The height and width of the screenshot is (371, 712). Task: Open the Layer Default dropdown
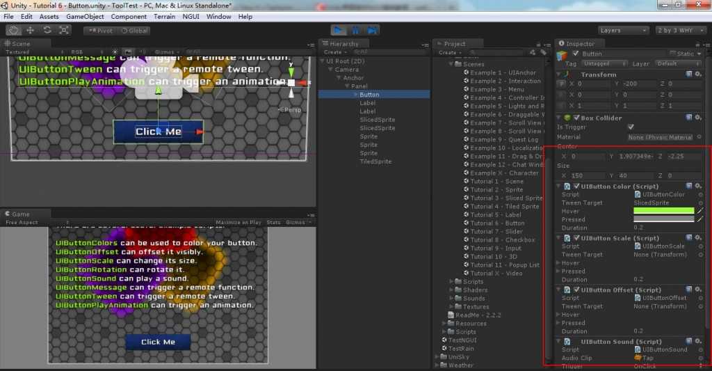pyautogui.click(x=679, y=63)
